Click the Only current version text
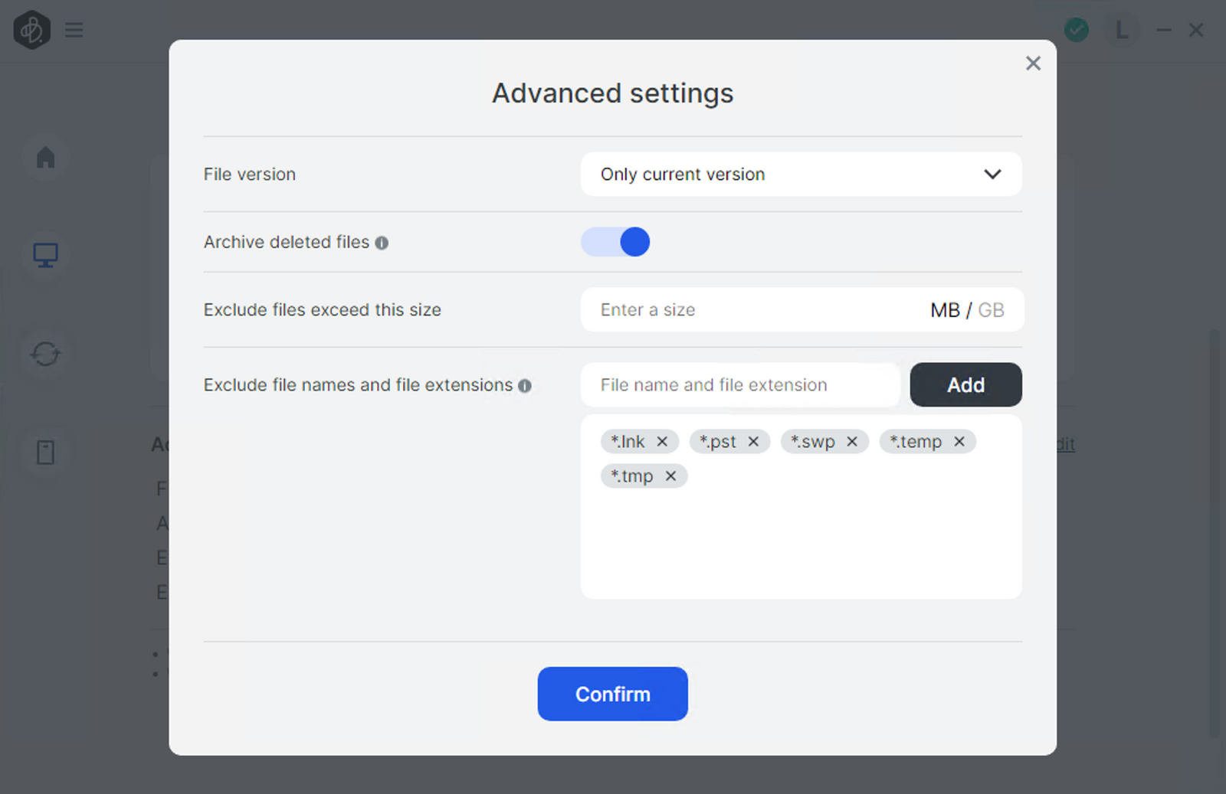Image resolution: width=1226 pixels, height=794 pixels. [683, 175]
